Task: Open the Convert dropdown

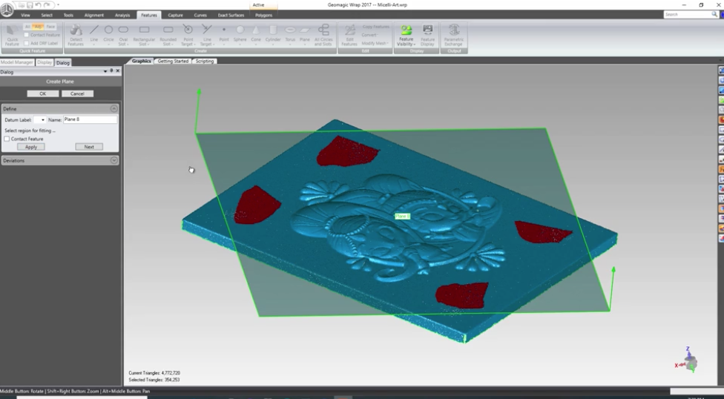Action: [x=369, y=35]
